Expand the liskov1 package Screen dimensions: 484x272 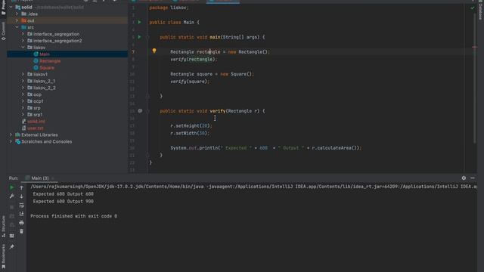tap(23, 74)
